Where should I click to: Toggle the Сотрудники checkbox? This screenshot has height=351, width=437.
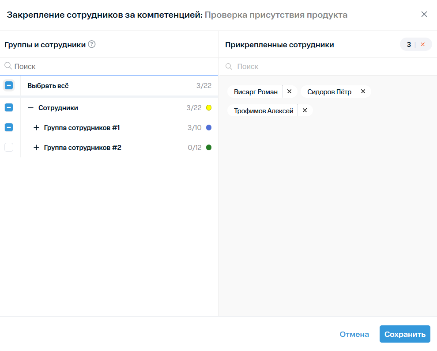9,107
